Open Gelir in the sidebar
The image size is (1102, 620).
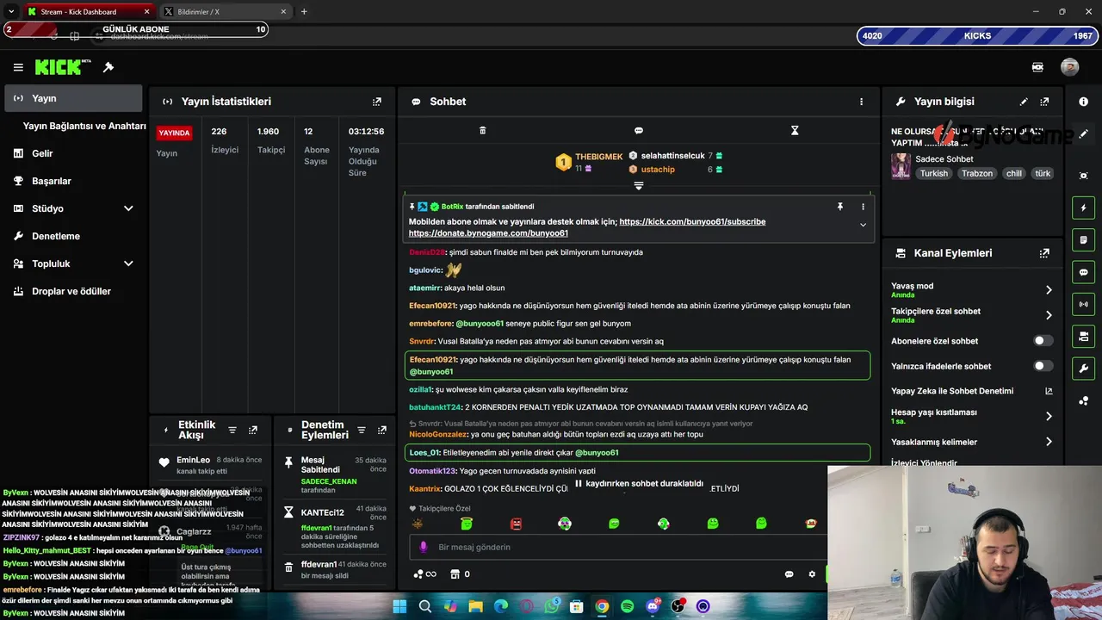click(x=73, y=153)
